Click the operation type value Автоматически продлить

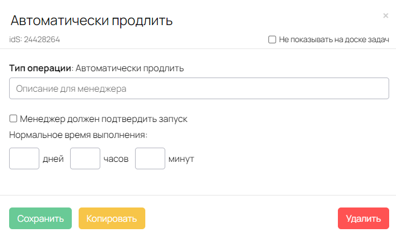pos(129,68)
